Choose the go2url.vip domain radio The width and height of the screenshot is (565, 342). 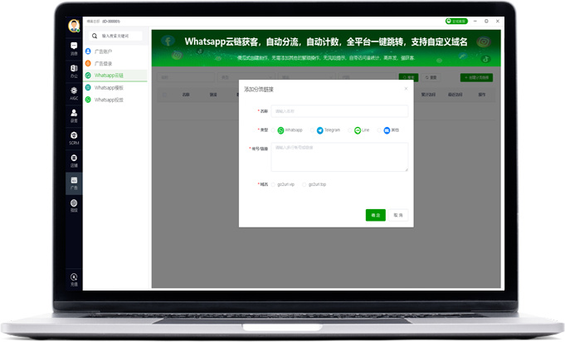pyautogui.click(x=273, y=184)
